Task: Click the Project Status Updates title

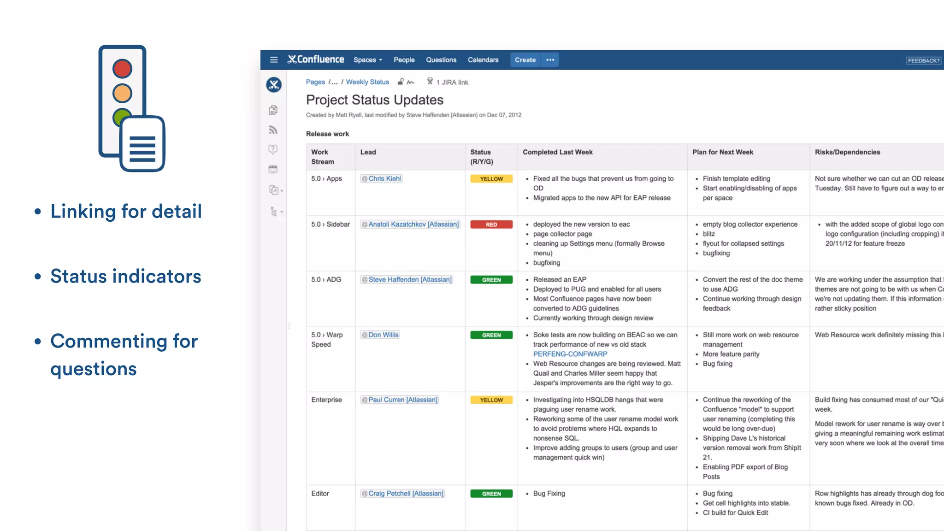Action: [375, 100]
